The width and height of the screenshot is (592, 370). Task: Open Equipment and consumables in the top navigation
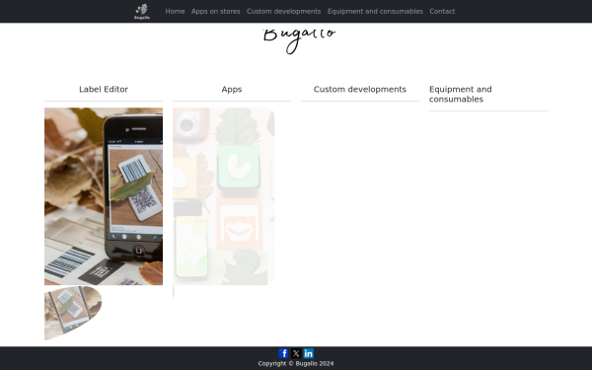coord(375,11)
